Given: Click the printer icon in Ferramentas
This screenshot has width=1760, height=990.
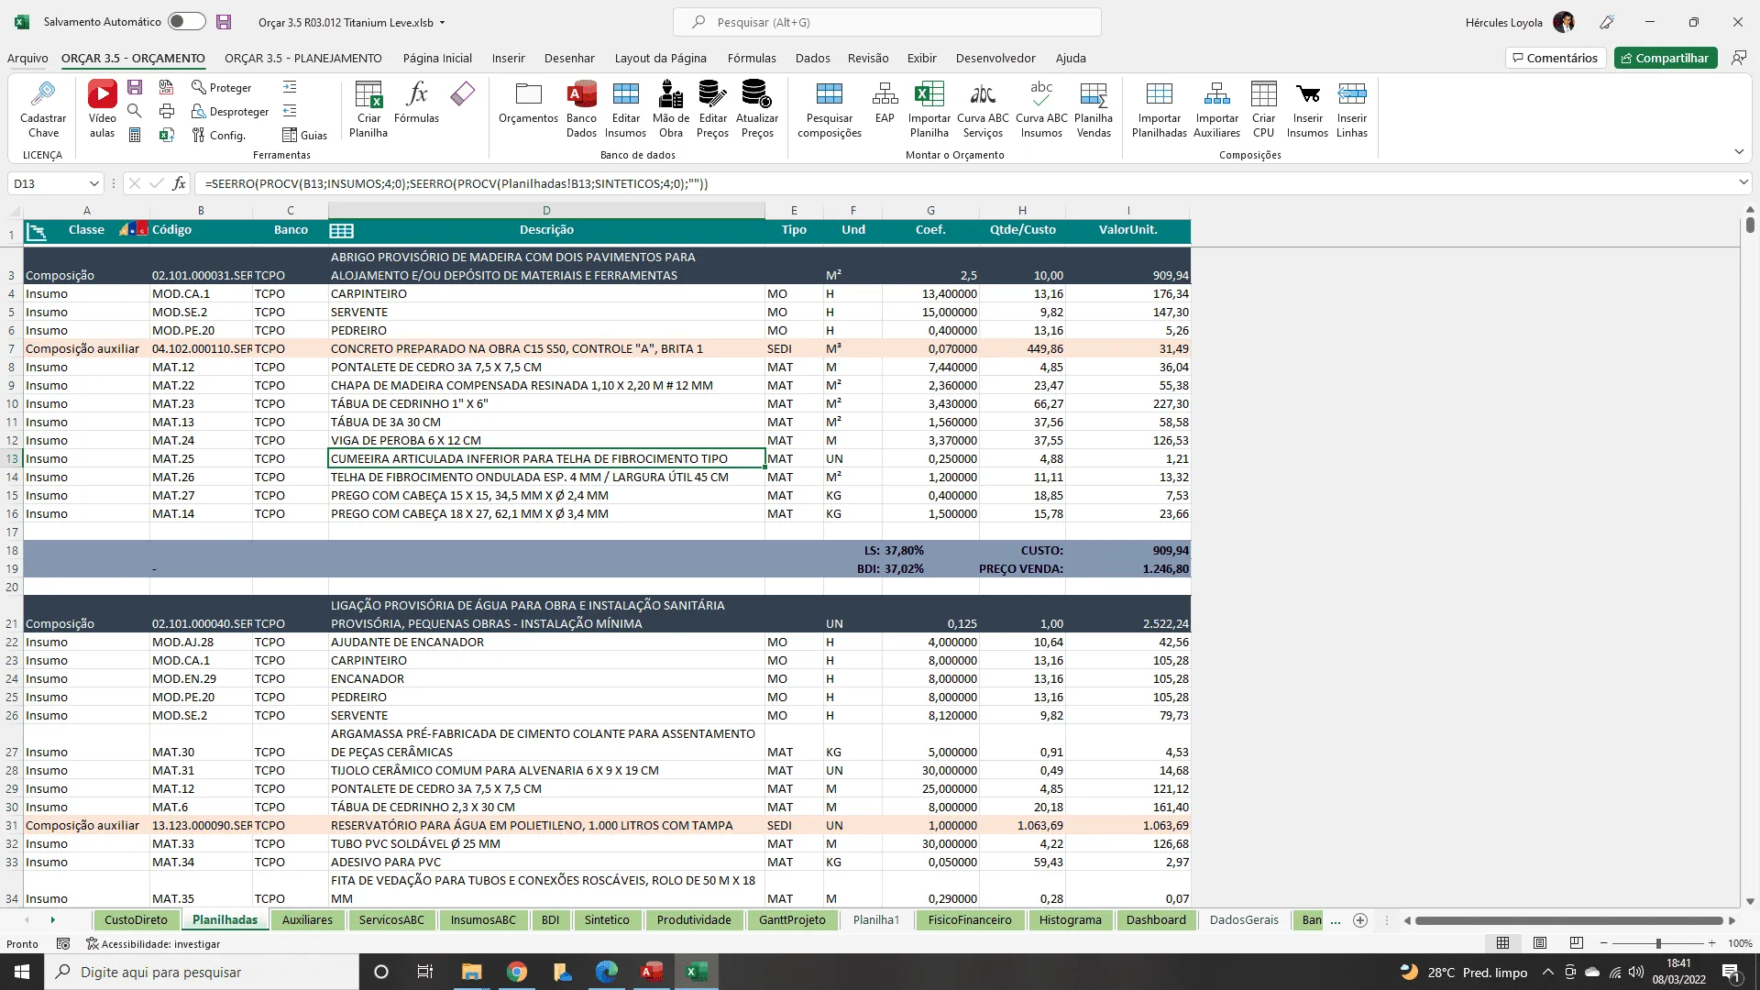Looking at the screenshot, I should click(167, 111).
